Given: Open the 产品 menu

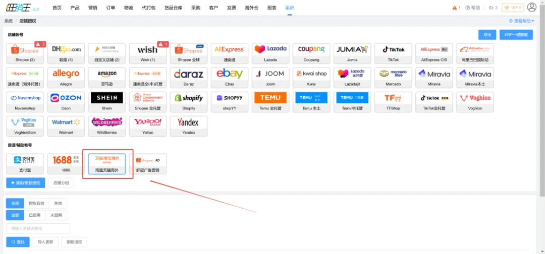Looking at the screenshot, I should pos(75,8).
